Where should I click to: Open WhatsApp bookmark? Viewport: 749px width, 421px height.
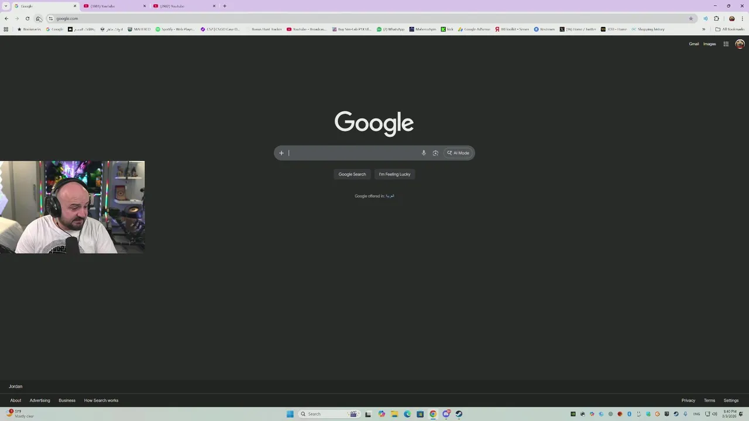pos(390,29)
